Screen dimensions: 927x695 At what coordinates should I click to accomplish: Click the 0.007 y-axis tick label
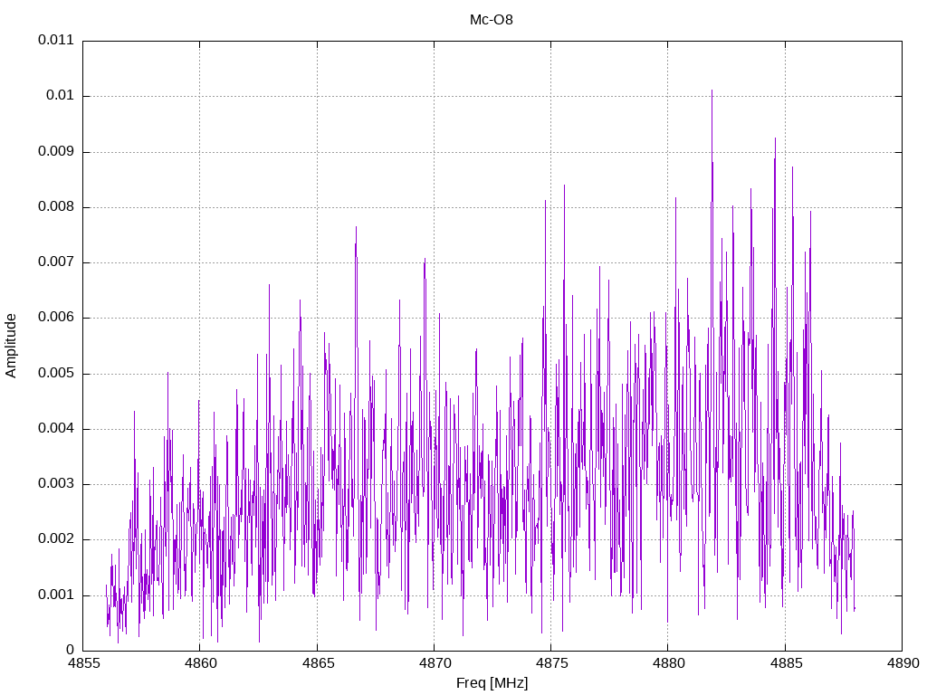56,262
